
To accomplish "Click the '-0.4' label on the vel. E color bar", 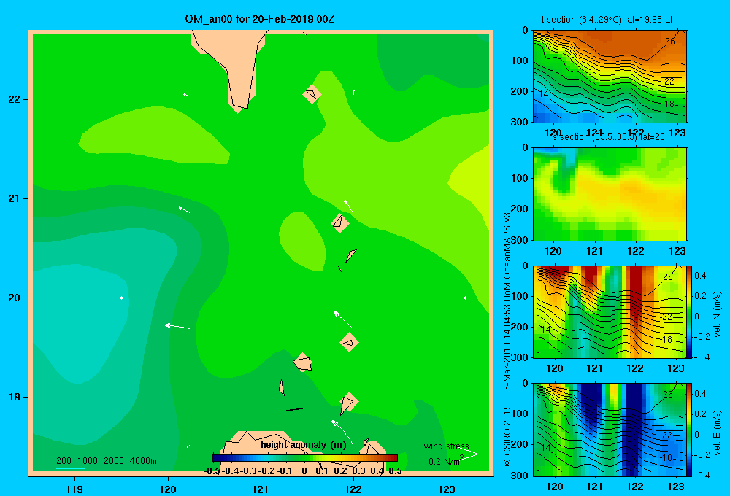I will (x=702, y=475).
